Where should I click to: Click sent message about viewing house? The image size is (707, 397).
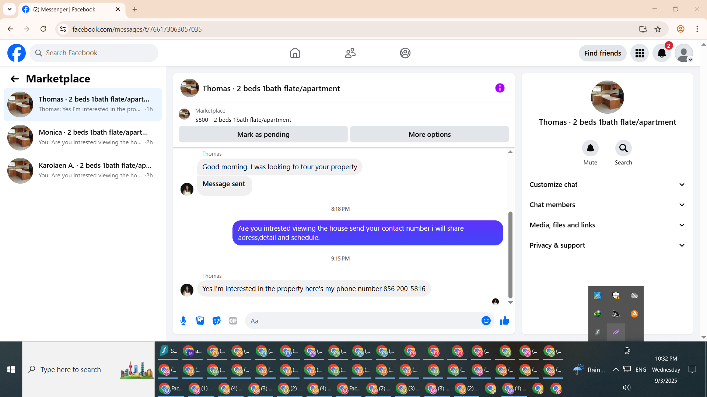[x=368, y=233]
